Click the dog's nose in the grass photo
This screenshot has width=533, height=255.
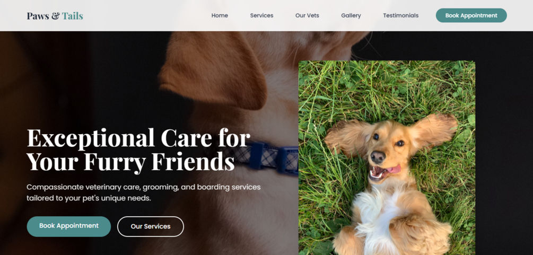[378, 157]
